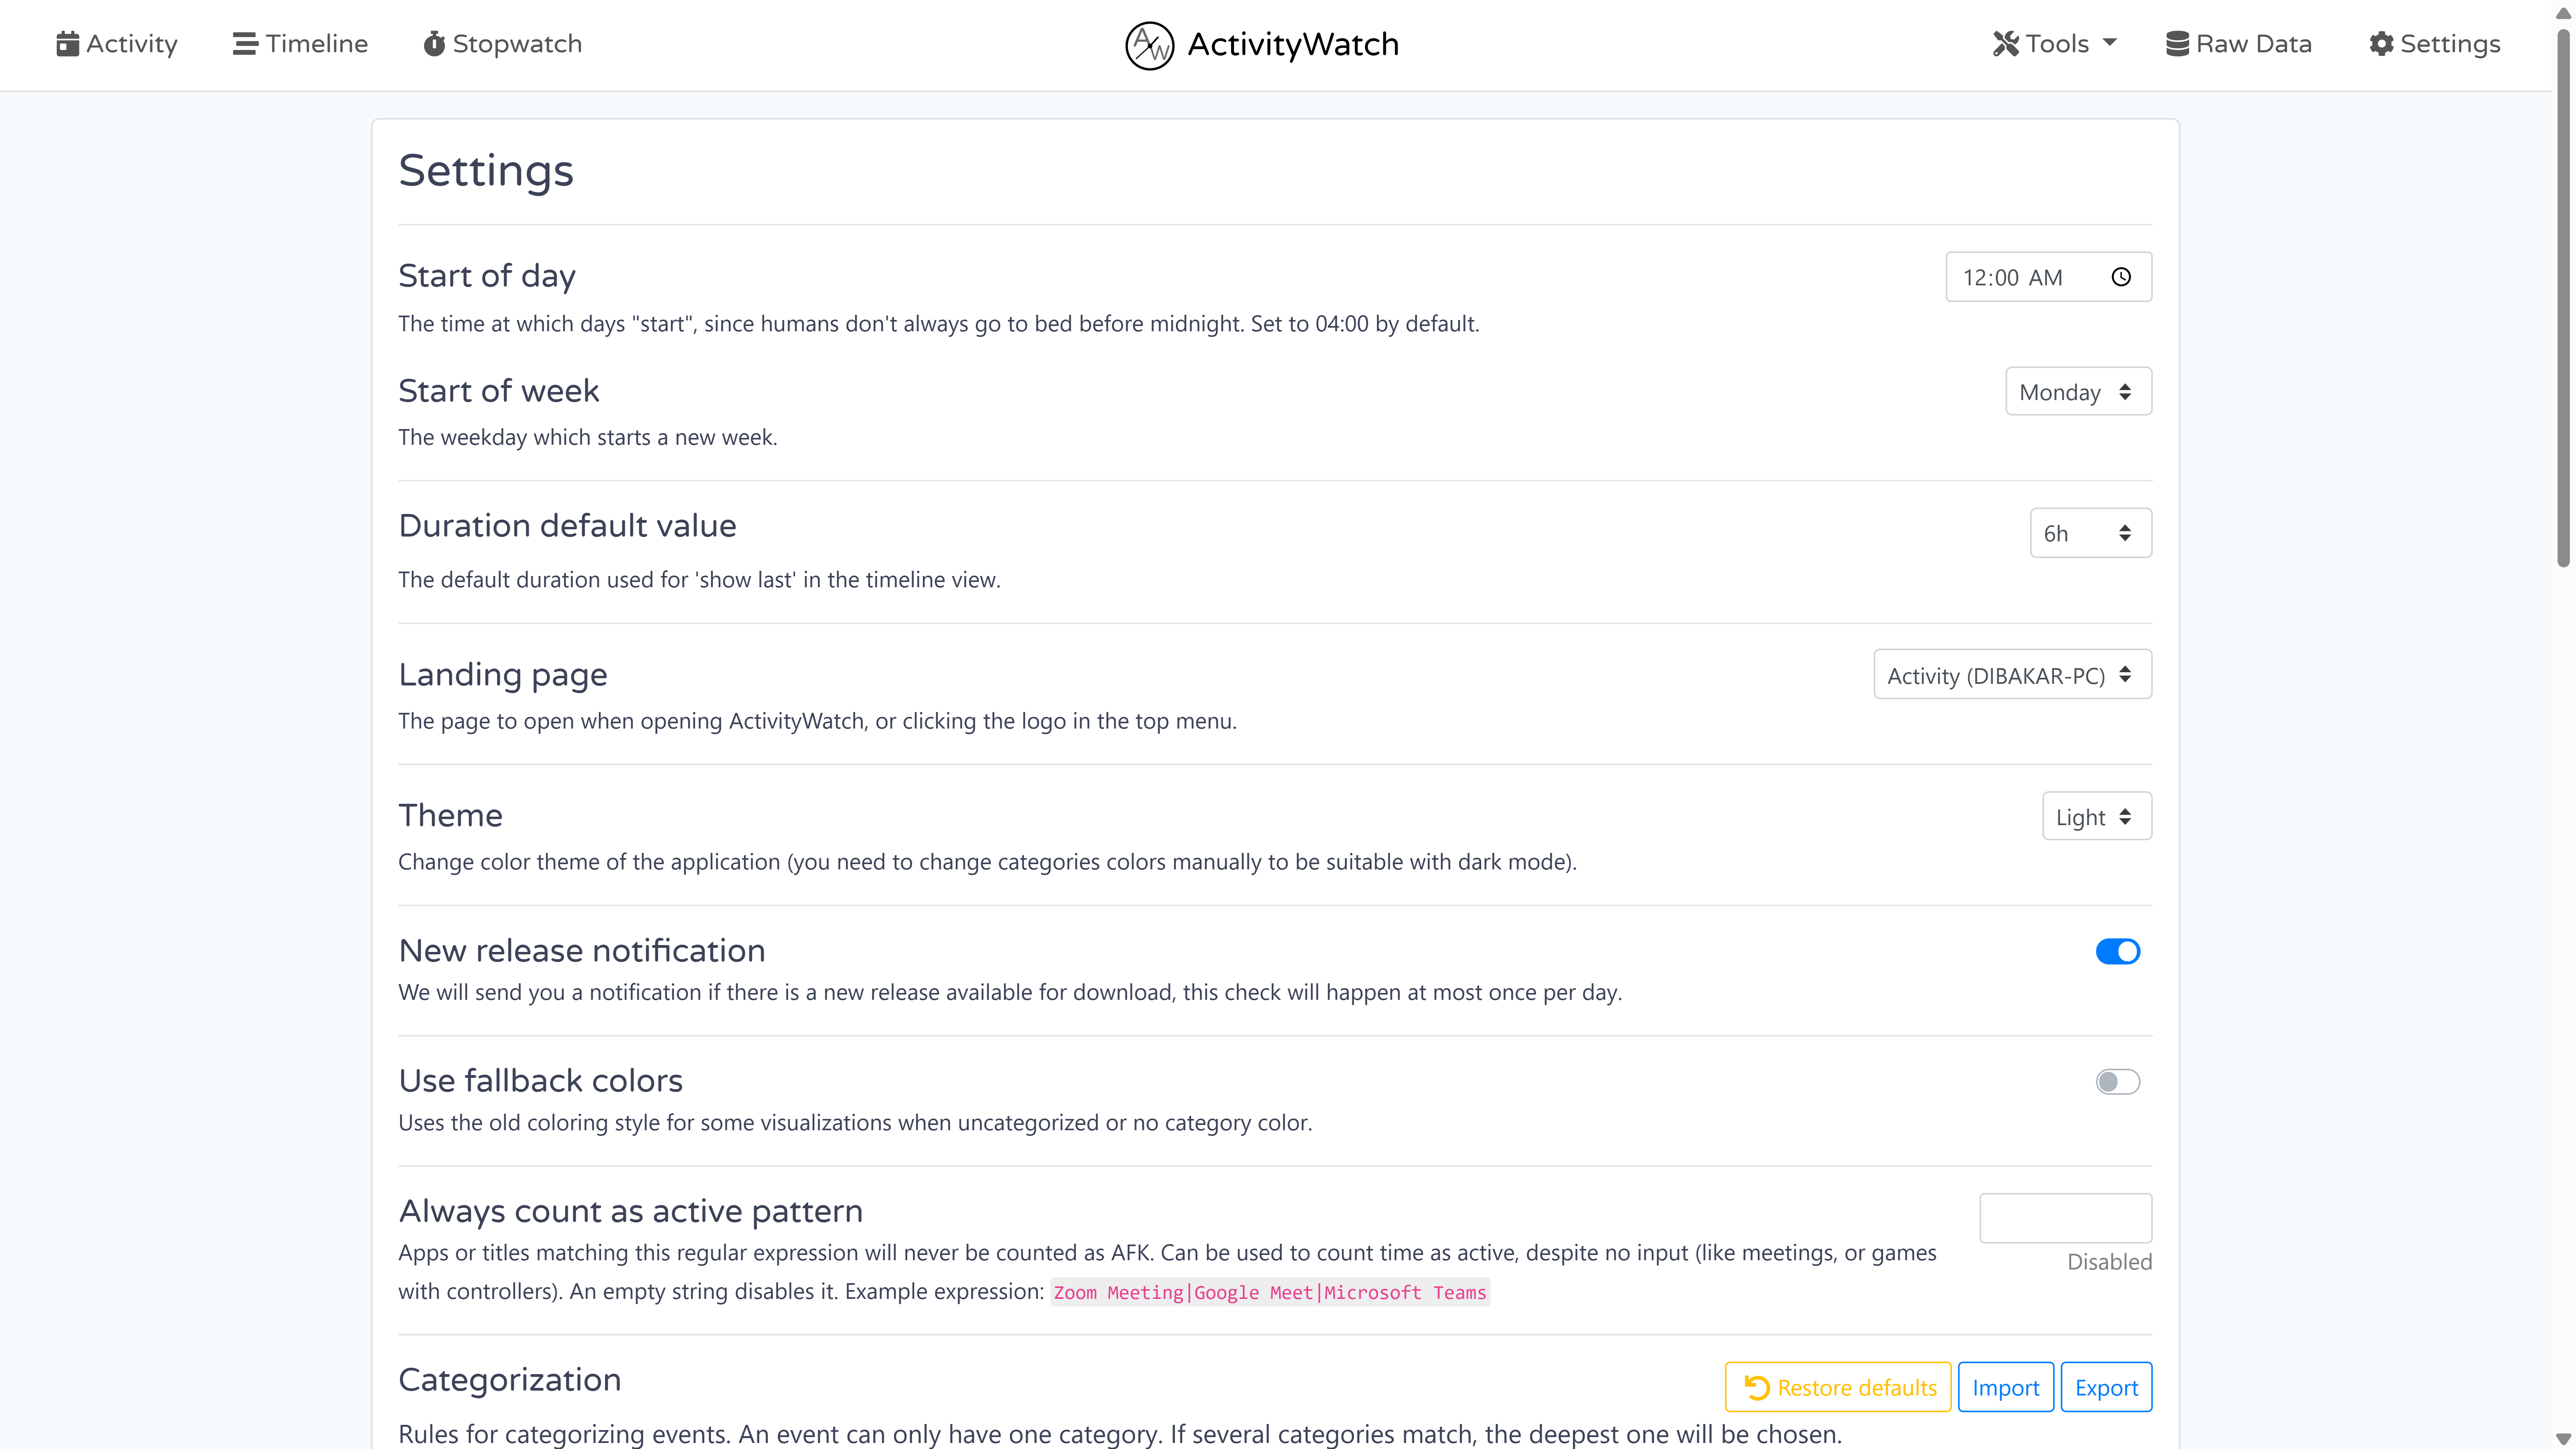Click Restore defaults button

tap(1837, 1387)
